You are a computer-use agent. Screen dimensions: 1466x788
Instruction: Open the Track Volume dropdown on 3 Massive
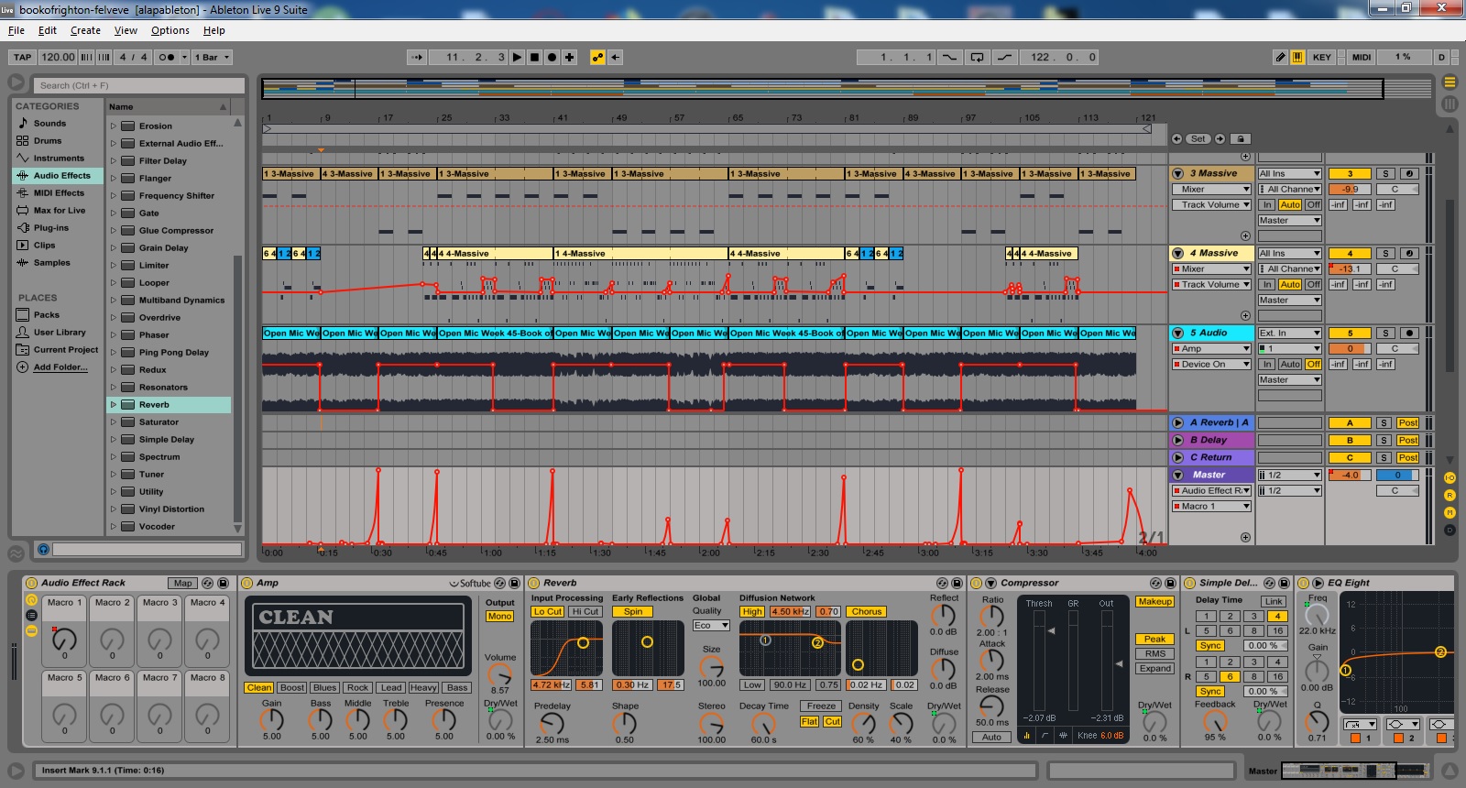(x=1210, y=204)
